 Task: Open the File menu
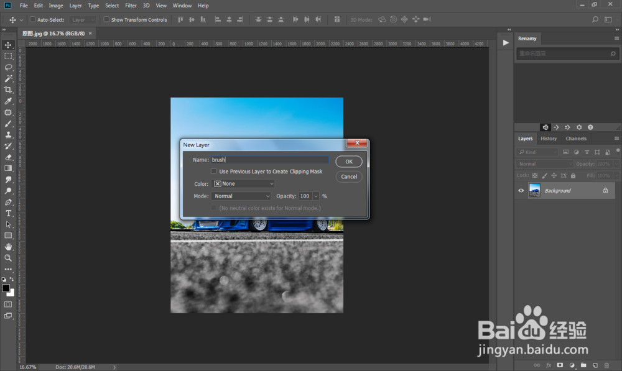pos(24,6)
